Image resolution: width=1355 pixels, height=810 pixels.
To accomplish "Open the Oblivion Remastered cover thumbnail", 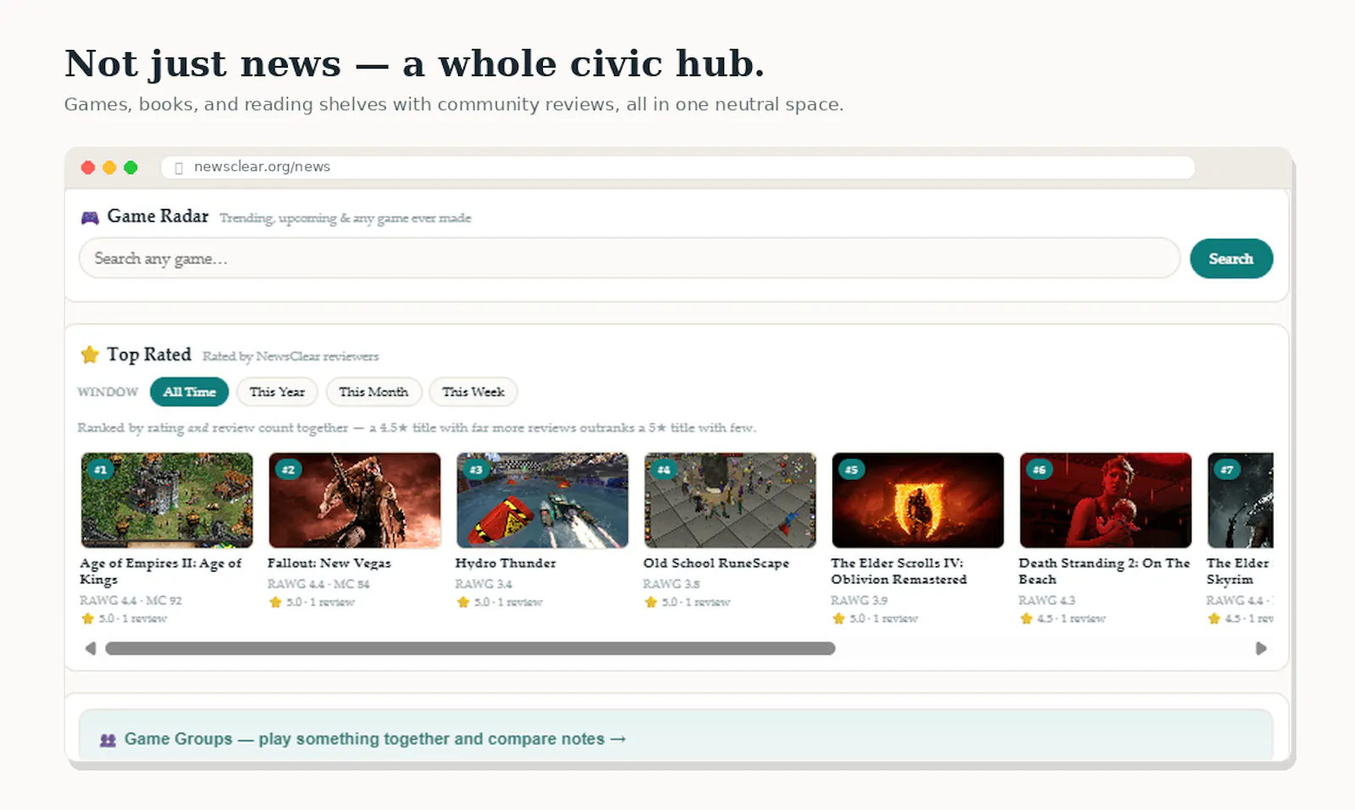I will 918,500.
